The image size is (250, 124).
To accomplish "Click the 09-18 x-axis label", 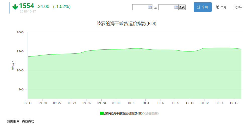I will pos(27,103).
